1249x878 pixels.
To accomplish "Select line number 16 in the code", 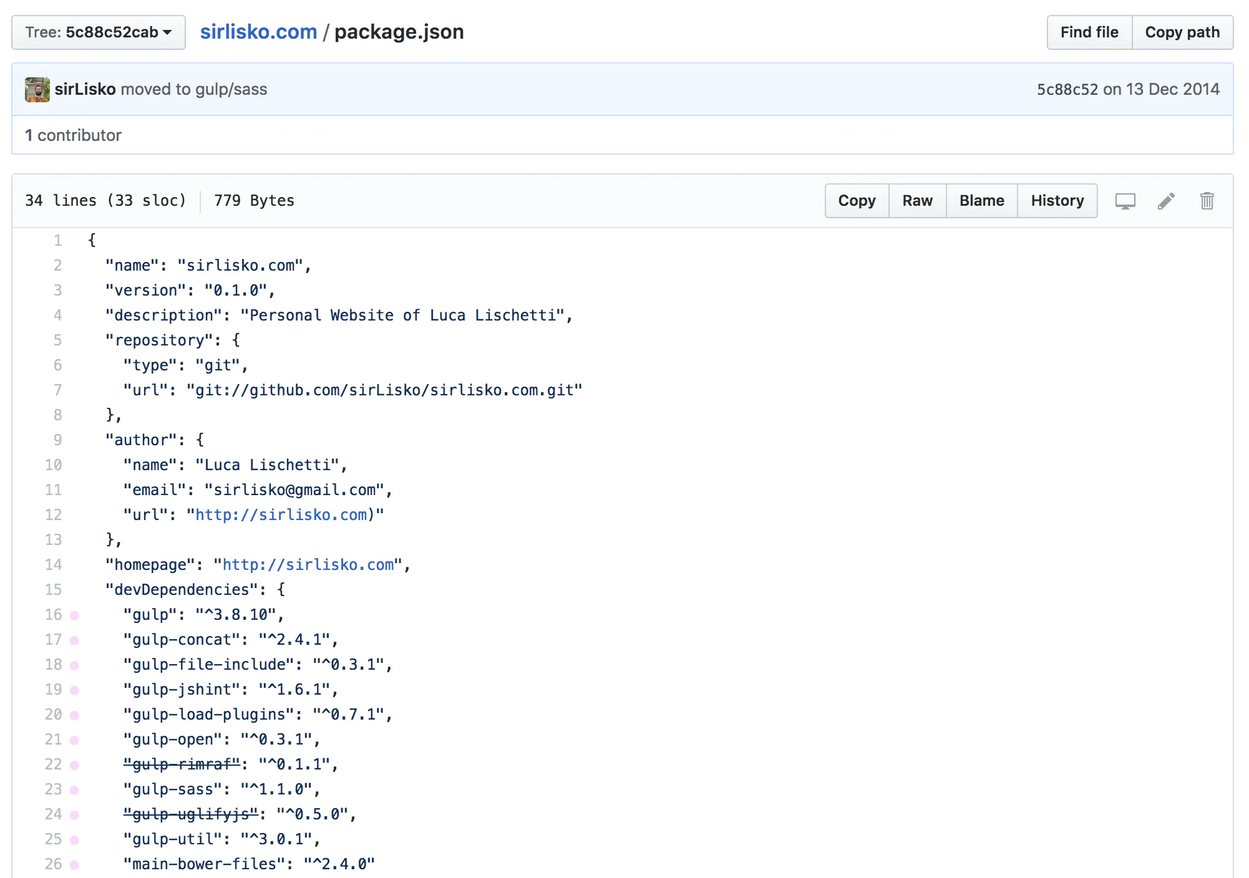I will coord(53,614).
